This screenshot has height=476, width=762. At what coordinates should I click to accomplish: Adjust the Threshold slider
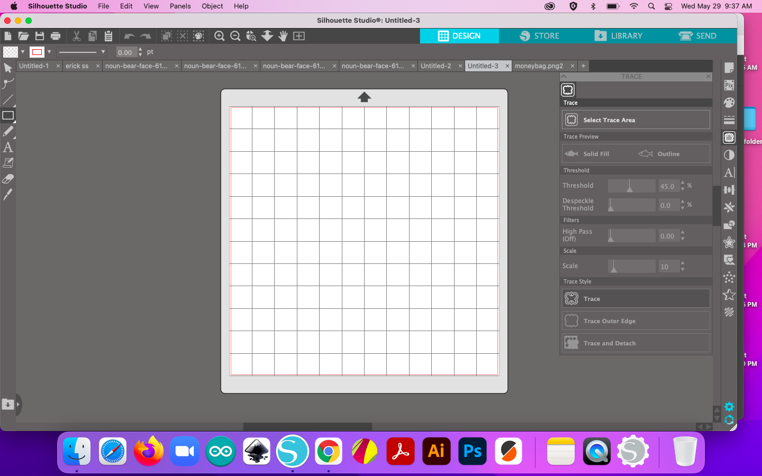point(632,186)
